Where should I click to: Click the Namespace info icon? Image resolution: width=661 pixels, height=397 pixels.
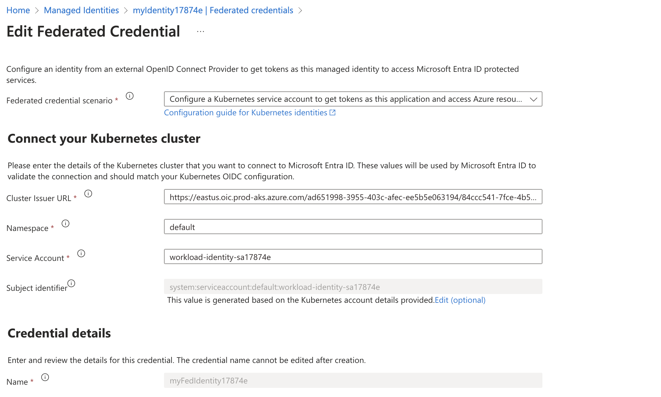coord(66,223)
